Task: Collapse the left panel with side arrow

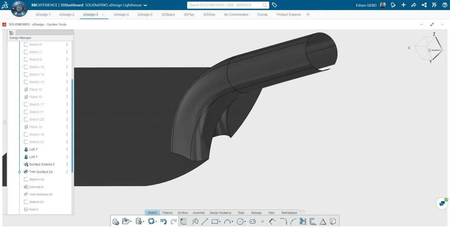Action: (4, 122)
